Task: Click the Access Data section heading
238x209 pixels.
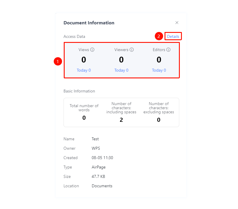Action: coord(74,37)
